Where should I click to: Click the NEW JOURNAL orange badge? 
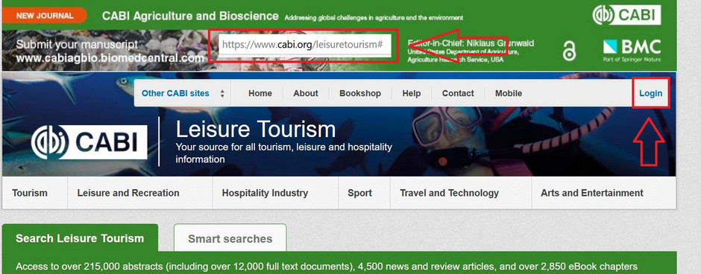(44, 16)
